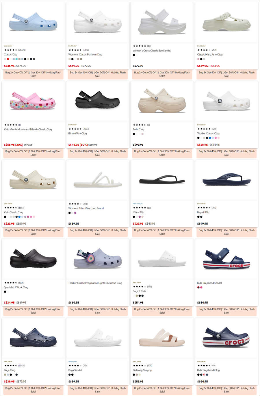Choose black swatch for Specialist II Work Clog

(x=5, y=292)
